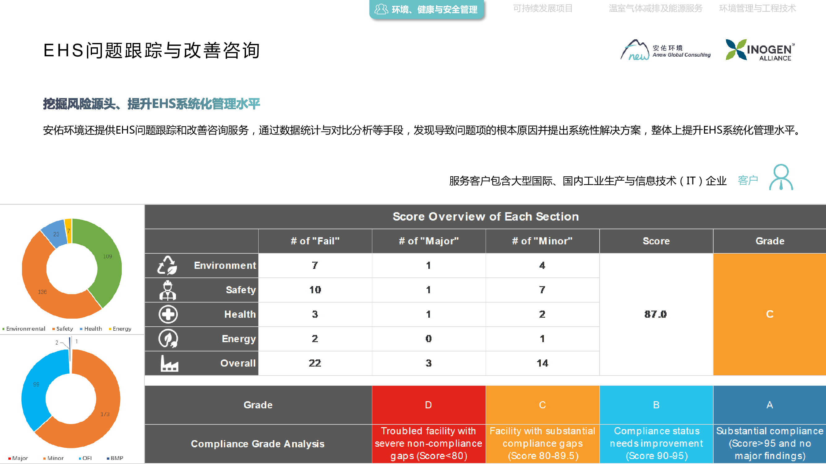Go to 环境管理与工程技术 tab
The image size is (826, 464).
point(757,9)
